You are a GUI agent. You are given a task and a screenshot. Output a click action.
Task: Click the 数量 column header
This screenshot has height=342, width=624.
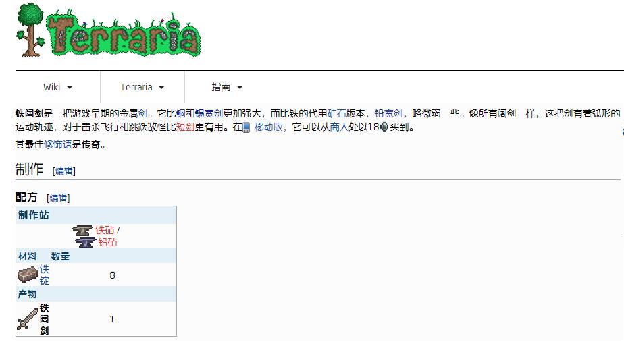coord(60,256)
